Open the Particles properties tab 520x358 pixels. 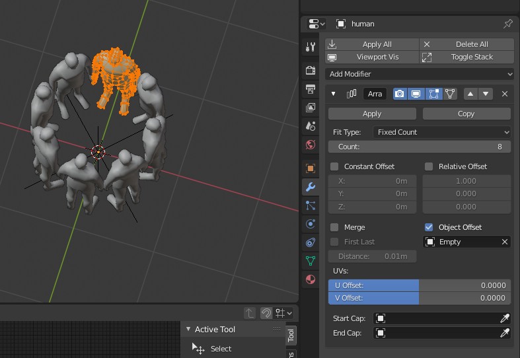(311, 205)
